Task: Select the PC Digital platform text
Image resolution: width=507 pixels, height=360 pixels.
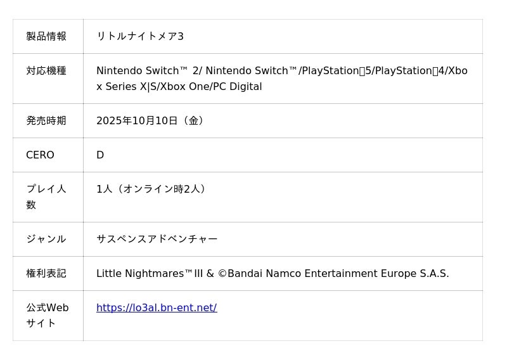Action: pyautogui.click(x=238, y=87)
